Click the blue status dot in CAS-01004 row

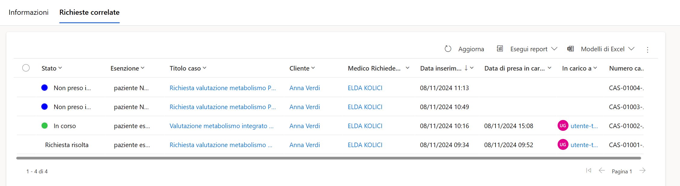(45, 88)
